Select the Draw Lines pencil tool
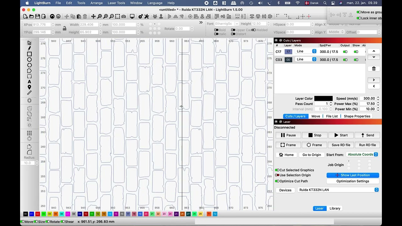 (29, 48)
